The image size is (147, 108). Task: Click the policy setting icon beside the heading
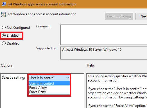pos(3,15)
